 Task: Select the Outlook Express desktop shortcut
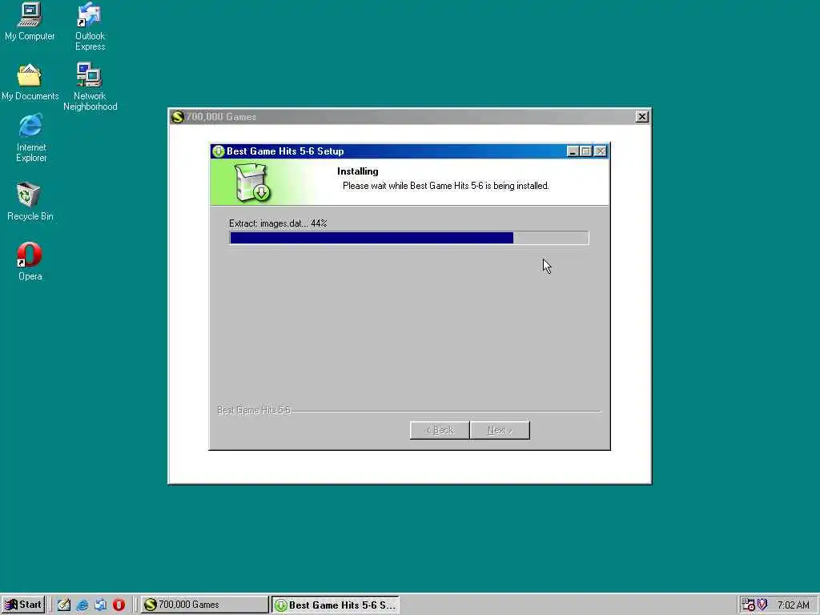pyautogui.click(x=90, y=26)
